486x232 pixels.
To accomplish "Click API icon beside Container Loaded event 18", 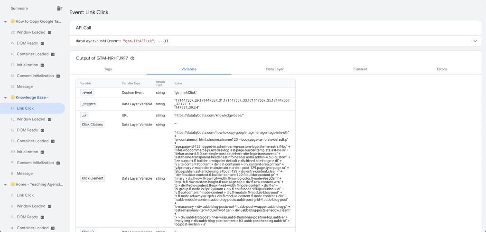I will coord(53,54).
